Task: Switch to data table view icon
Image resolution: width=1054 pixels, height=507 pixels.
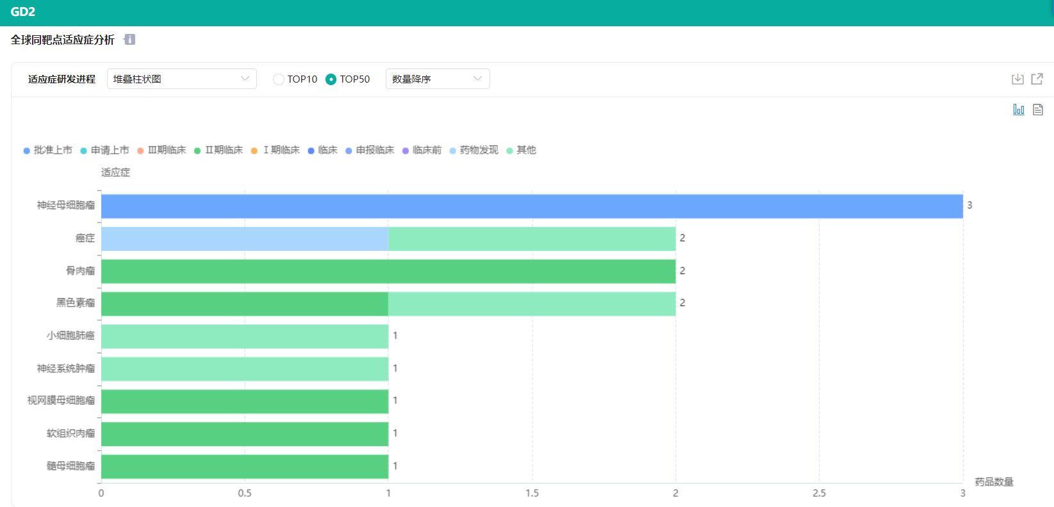Action: (1038, 109)
